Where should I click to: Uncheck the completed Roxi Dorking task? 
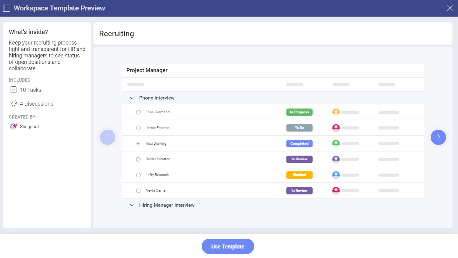coord(138,144)
